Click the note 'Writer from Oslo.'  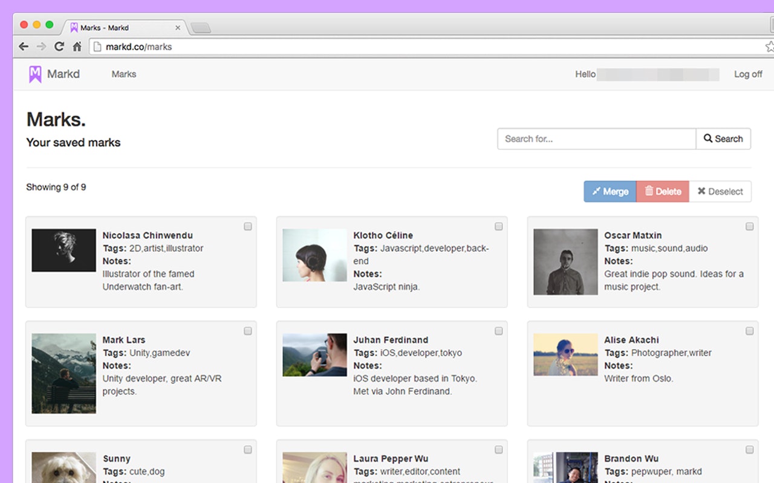click(x=639, y=379)
